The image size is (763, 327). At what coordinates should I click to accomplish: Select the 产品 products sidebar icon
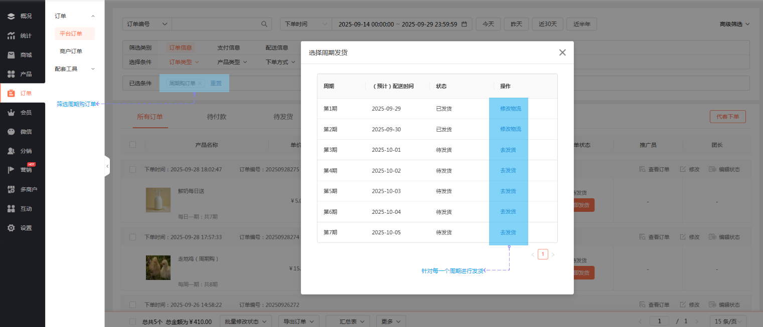(x=11, y=74)
